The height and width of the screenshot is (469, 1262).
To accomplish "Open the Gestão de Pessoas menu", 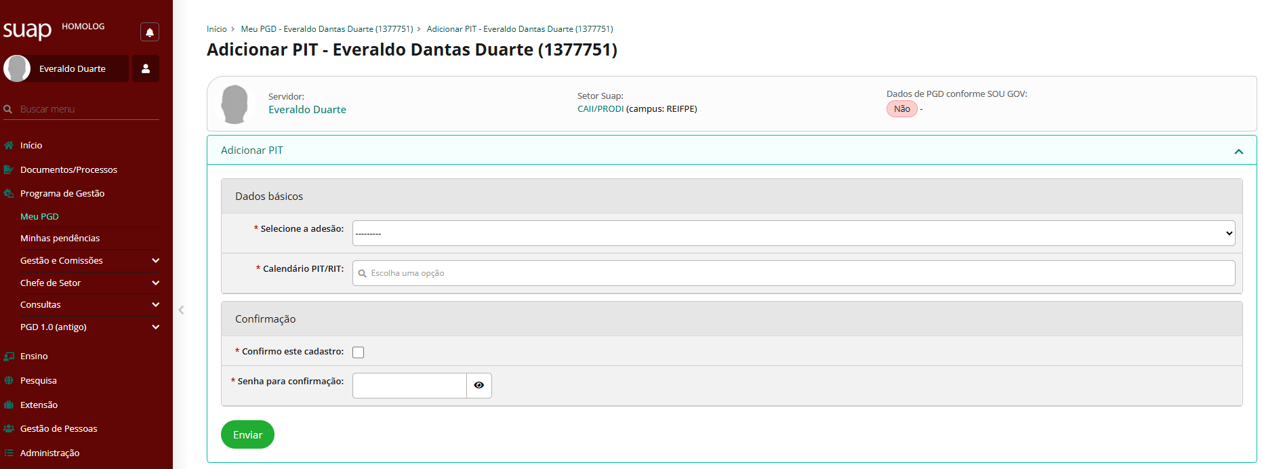I will tap(58, 428).
